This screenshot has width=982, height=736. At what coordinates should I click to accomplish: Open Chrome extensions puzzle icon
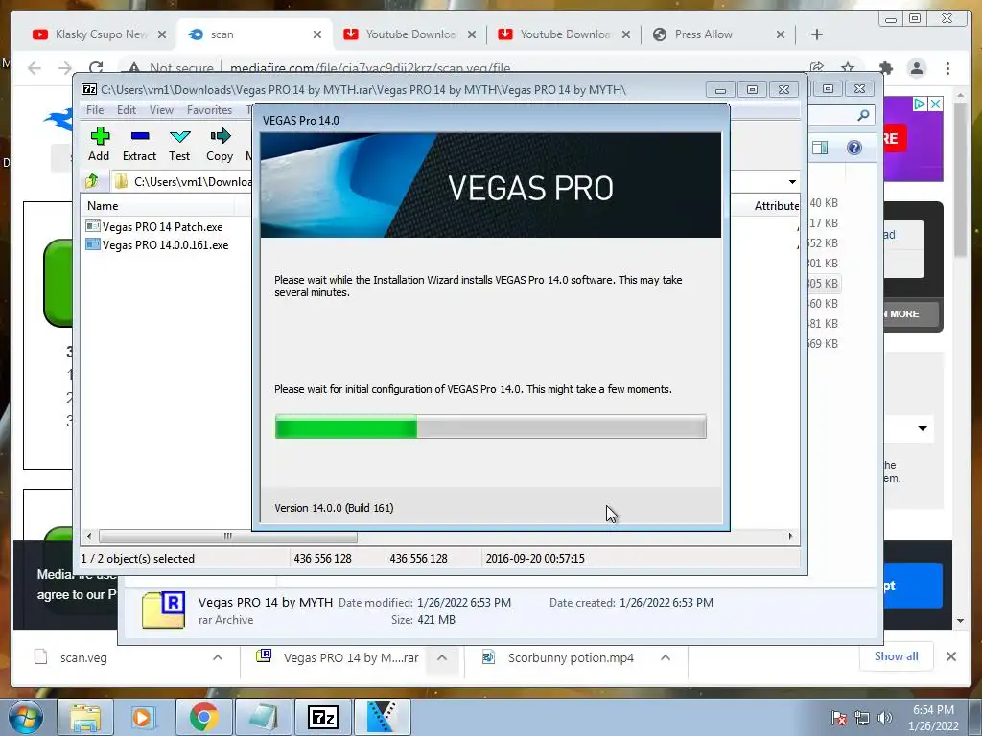886,68
